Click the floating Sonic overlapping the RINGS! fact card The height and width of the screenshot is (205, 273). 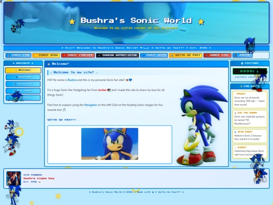pyautogui.click(x=257, y=161)
